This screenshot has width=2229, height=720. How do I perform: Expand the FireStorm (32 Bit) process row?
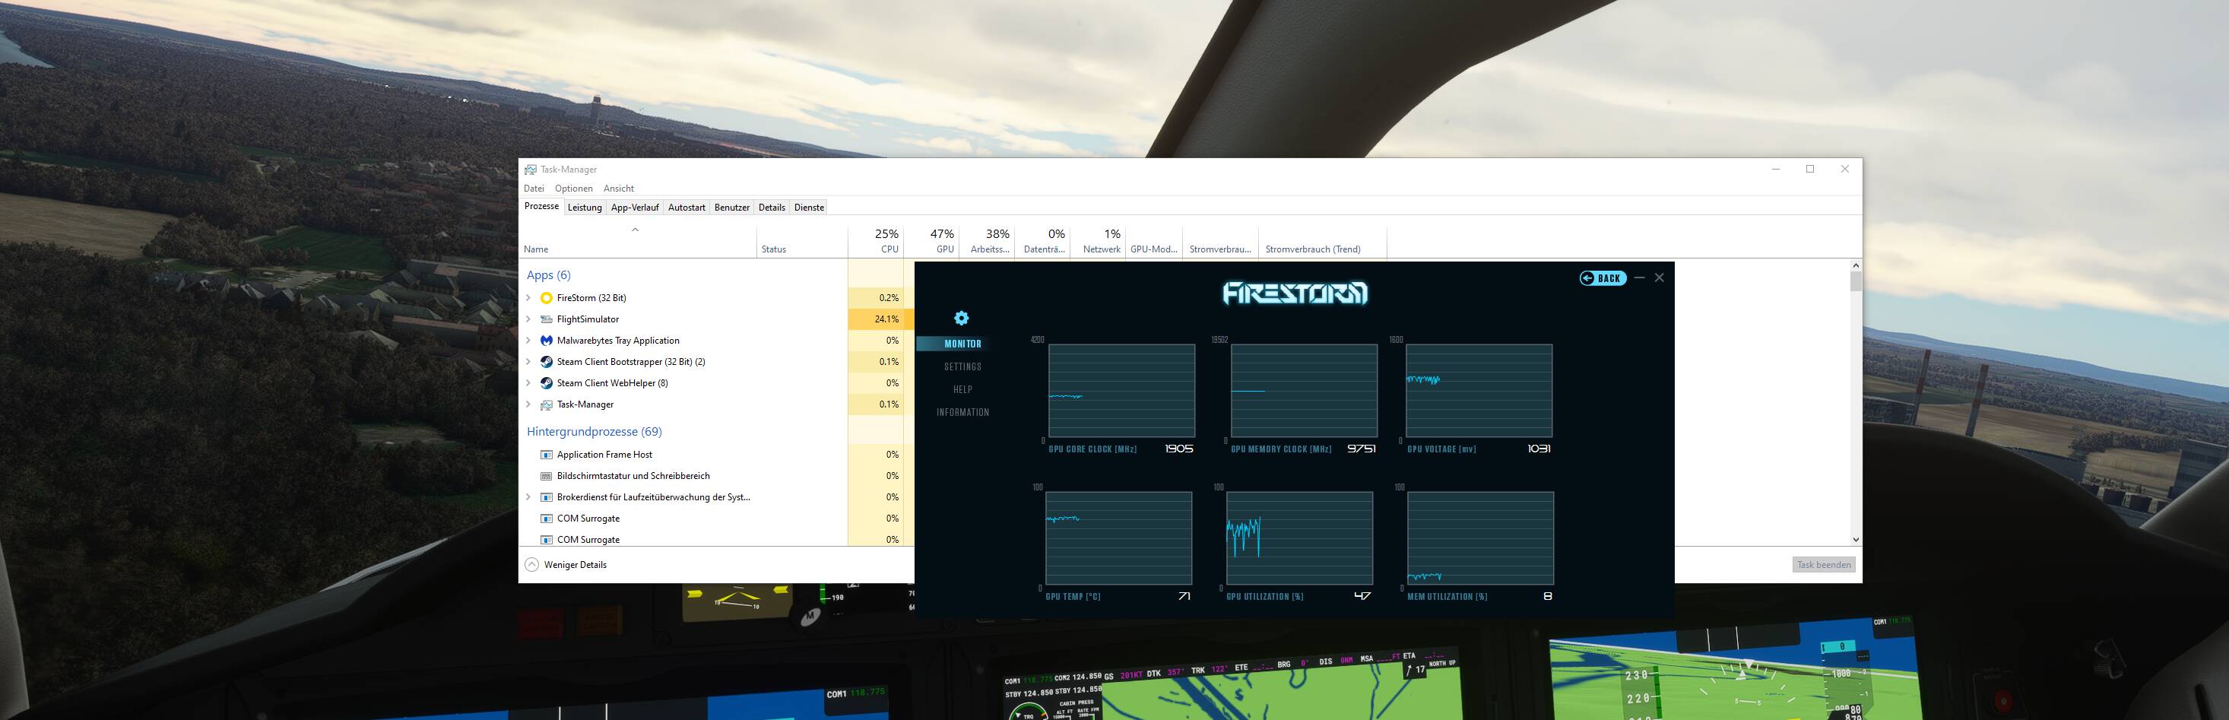click(x=528, y=298)
